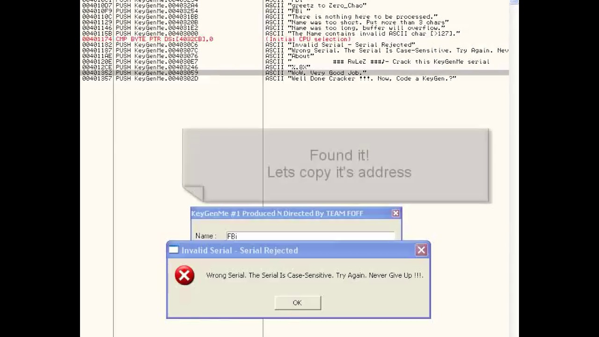Click OK in the Invalid Serial dialog
This screenshot has width=599, height=337.
pos(298,303)
